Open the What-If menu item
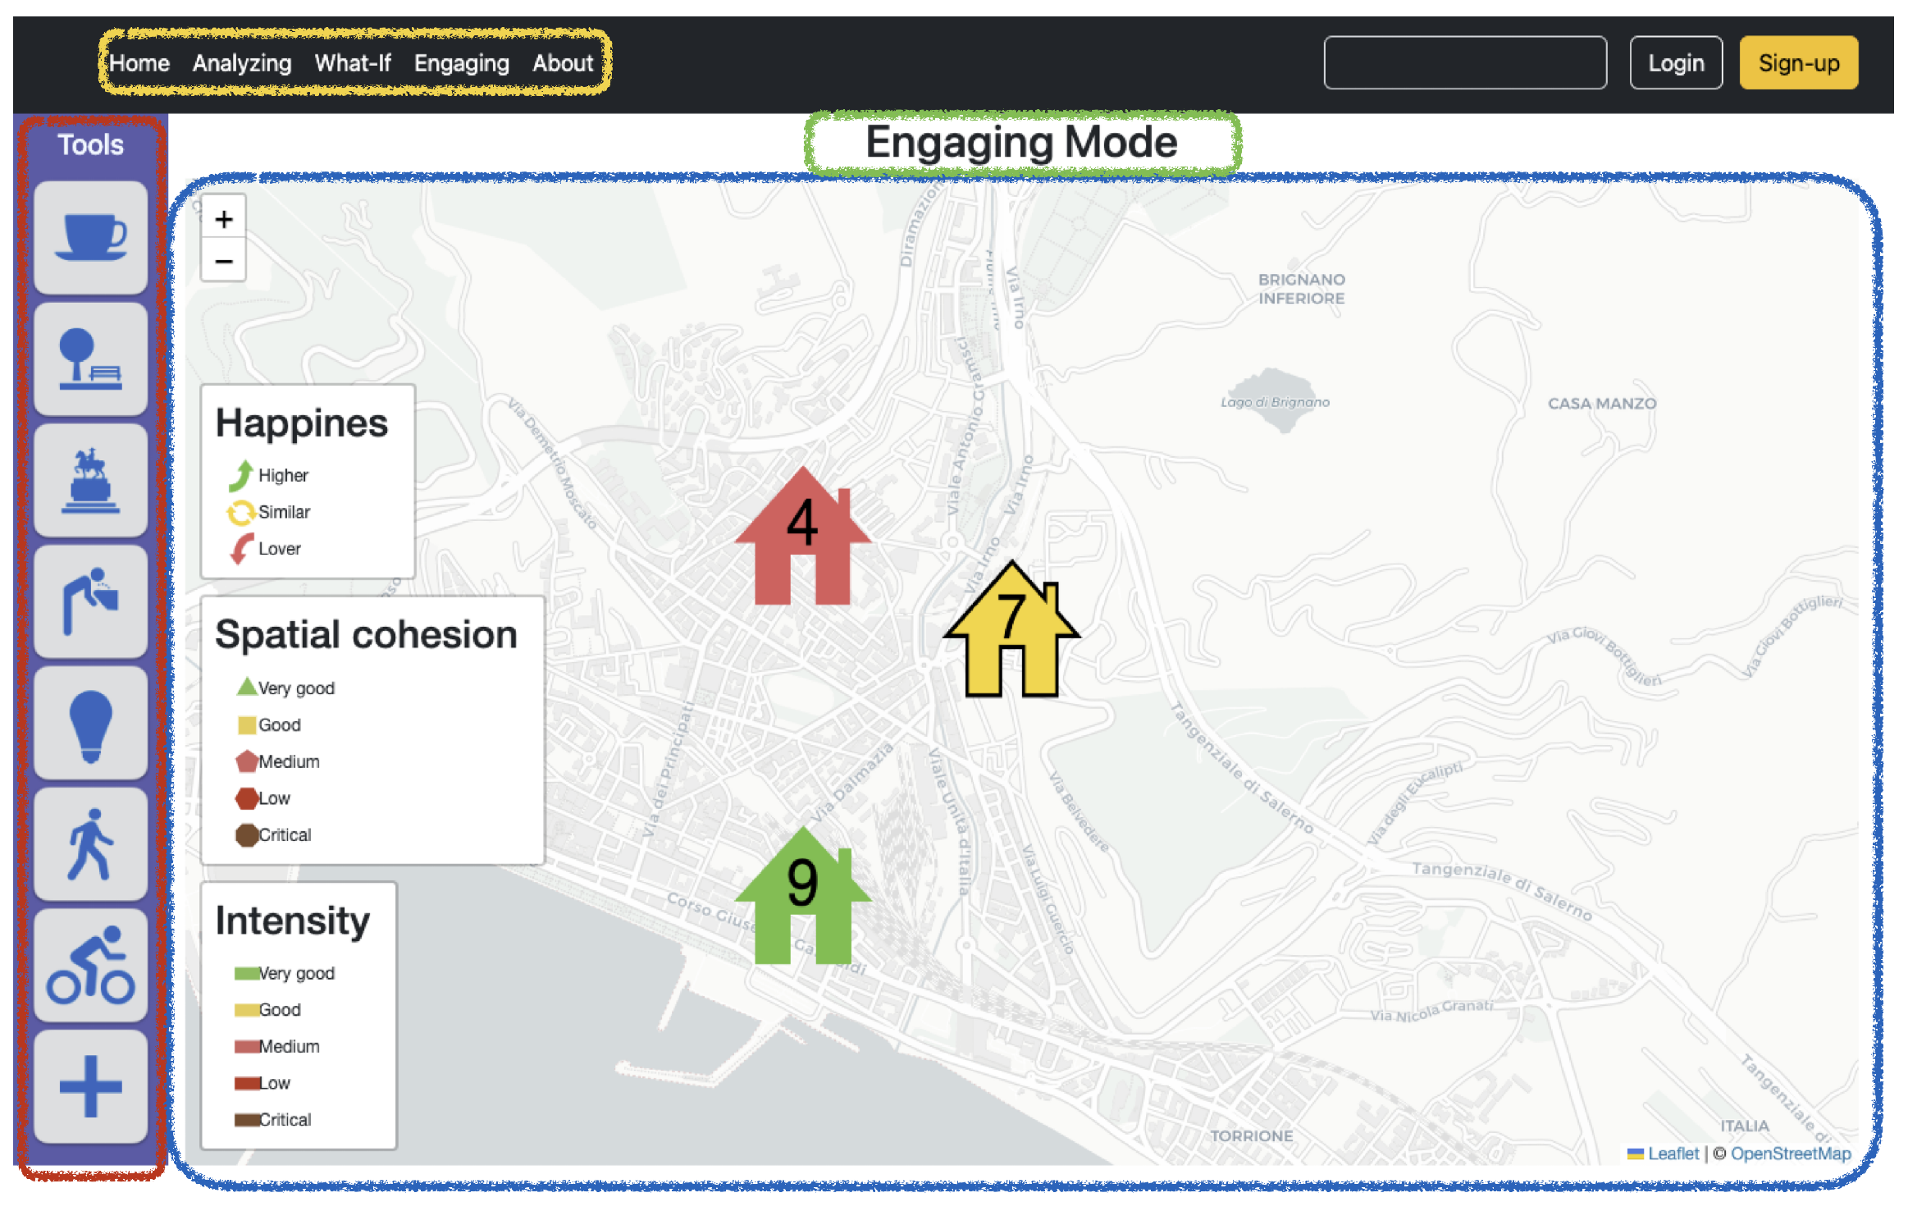This screenshot has height=1211, width=1908. (x=353, y=63)
